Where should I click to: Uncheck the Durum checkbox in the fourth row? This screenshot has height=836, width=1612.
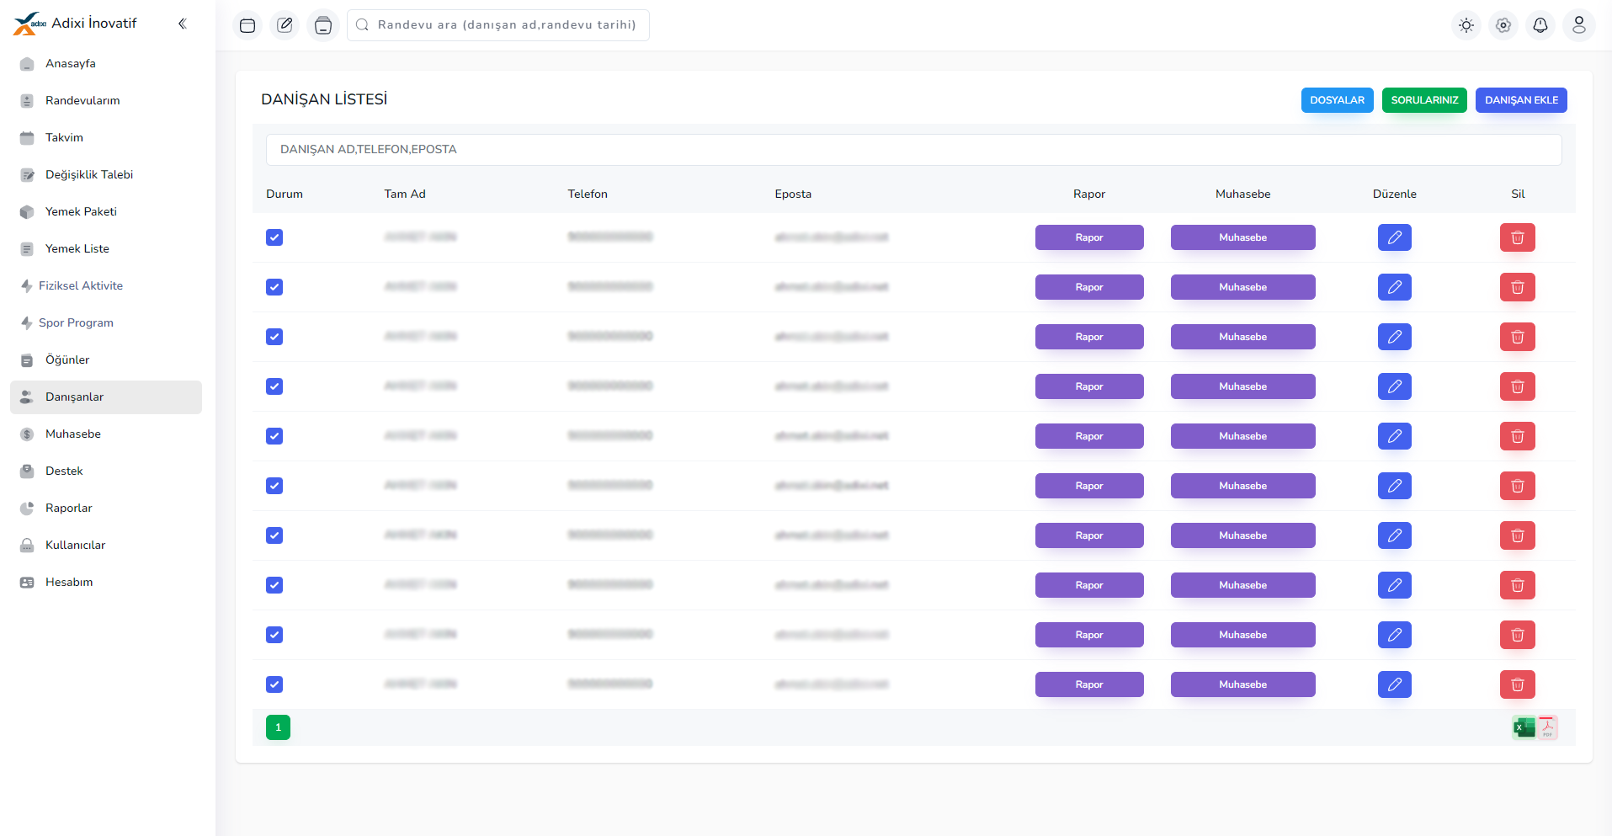[274, 386]
